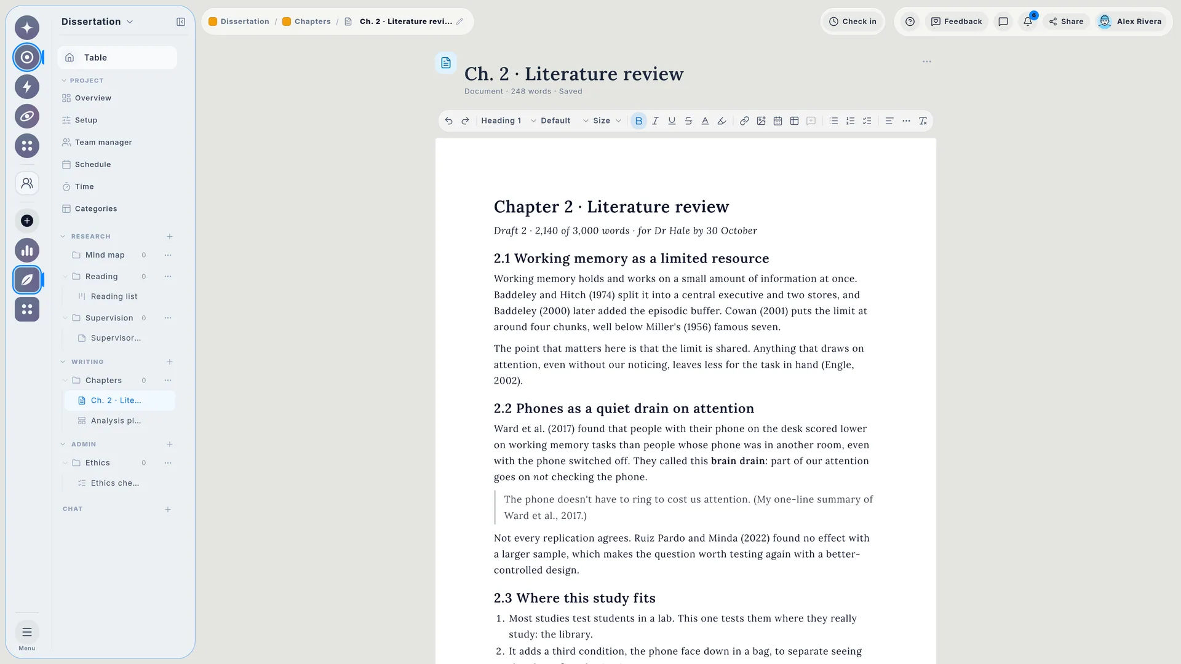This screenshot has height=664, width=1181.
Task: Open the Menu hamburger button
Action: tap(27, 633)
